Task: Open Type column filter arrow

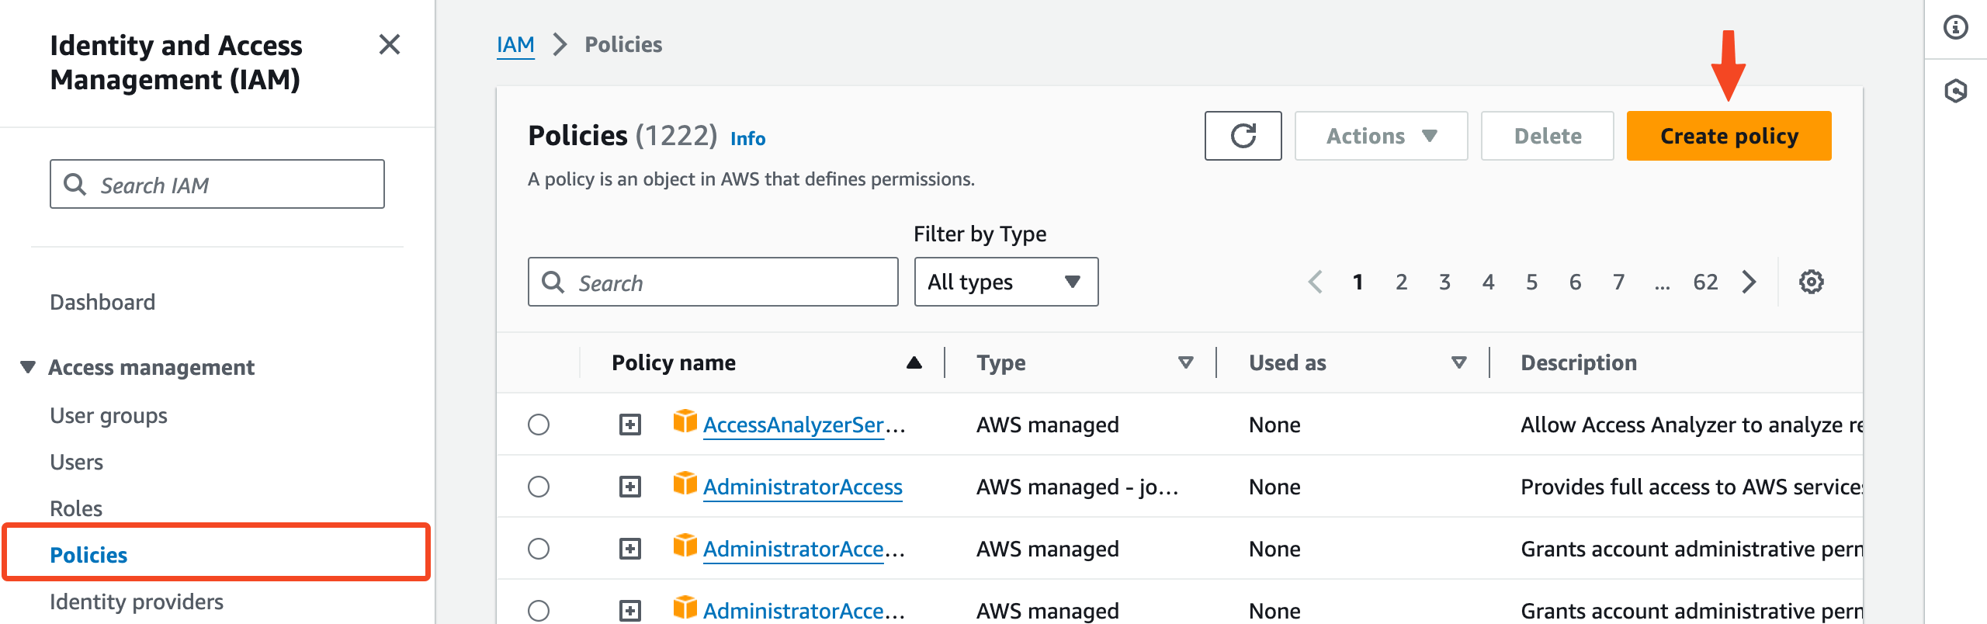Action: (x=1185, y=362)
